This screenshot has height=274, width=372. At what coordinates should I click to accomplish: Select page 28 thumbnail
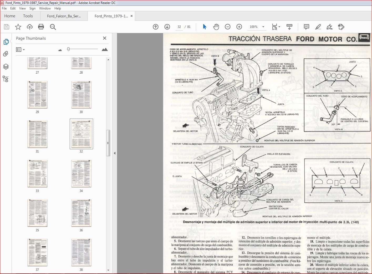click(81, 63)
